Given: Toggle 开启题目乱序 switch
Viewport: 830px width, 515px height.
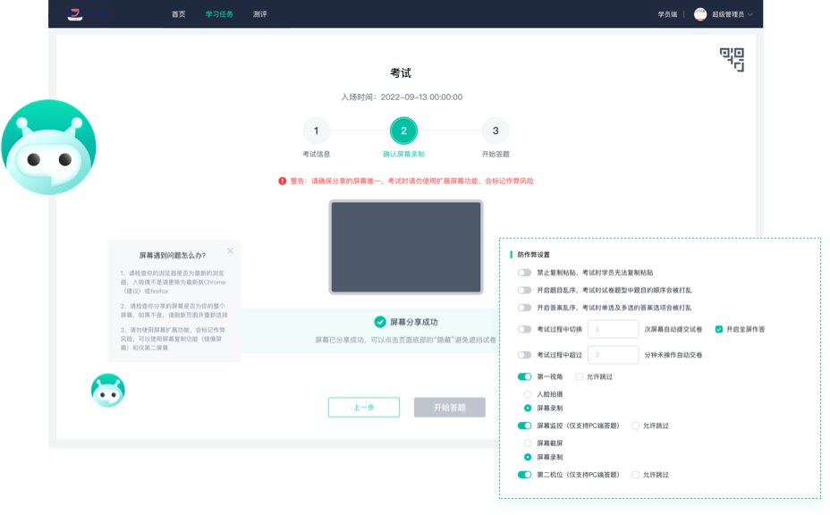Looking at the screenshot, I should point(525,290).
